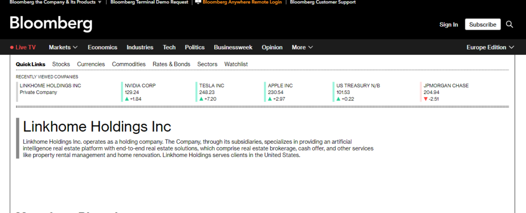Open the Europe Edition selector
The height and width of the screenshot is (213, 526).
point(490,47)
